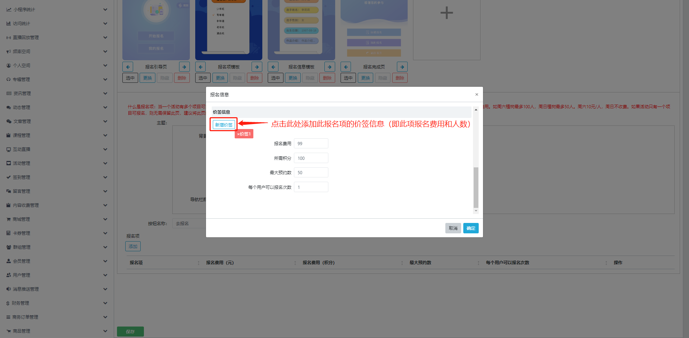Click the 新增价签 button
This screenshot has width=689, height=338.
(x=224, y=125)
